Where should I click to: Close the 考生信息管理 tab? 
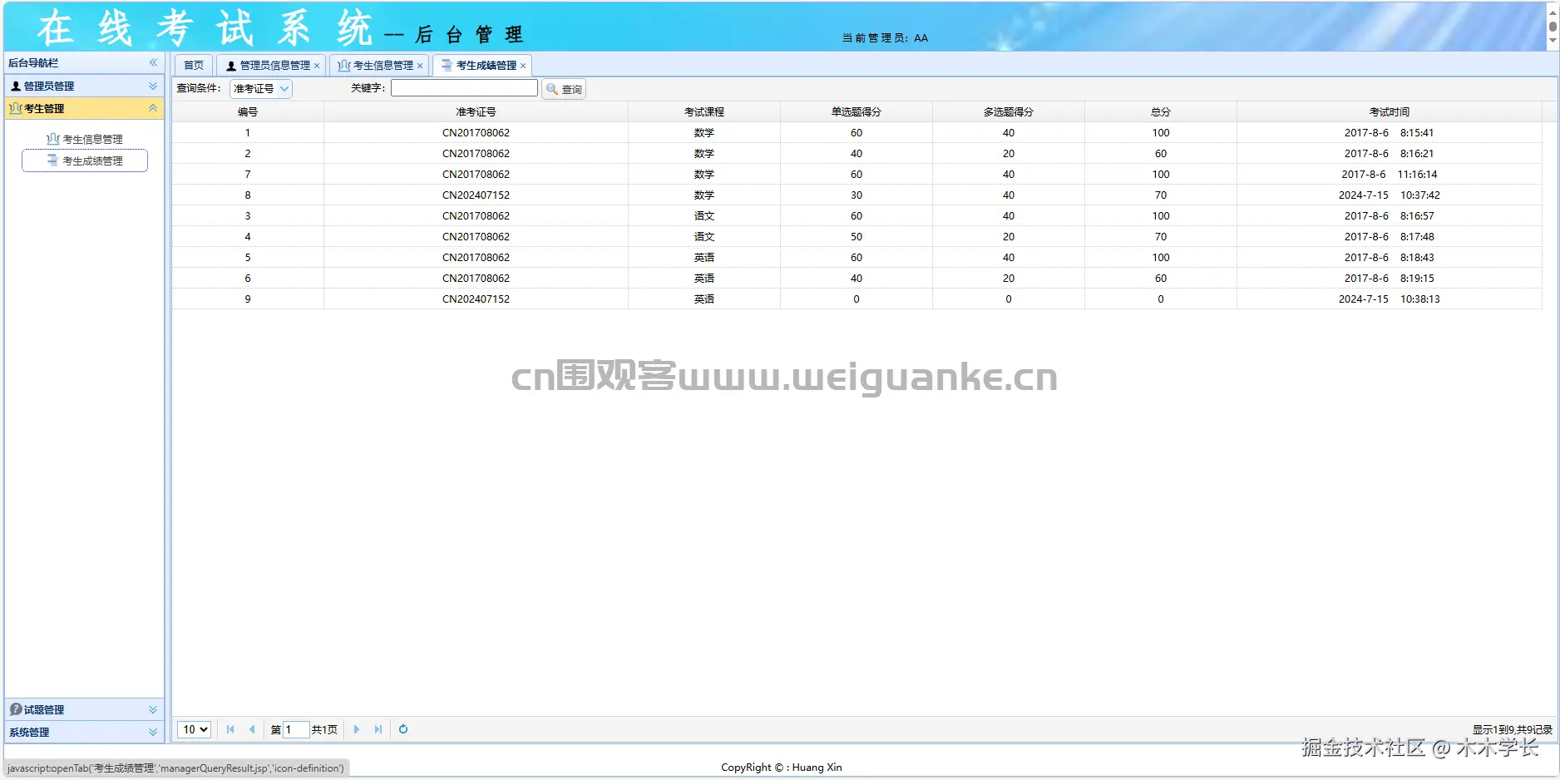(420, 66)
